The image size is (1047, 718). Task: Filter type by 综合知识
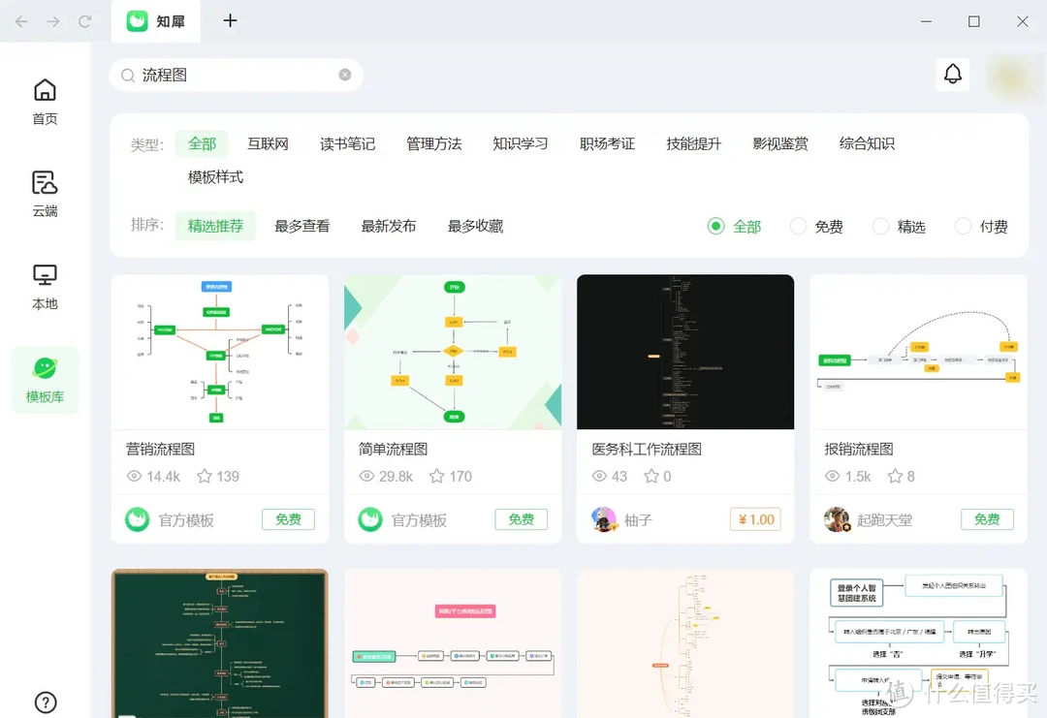867,143
